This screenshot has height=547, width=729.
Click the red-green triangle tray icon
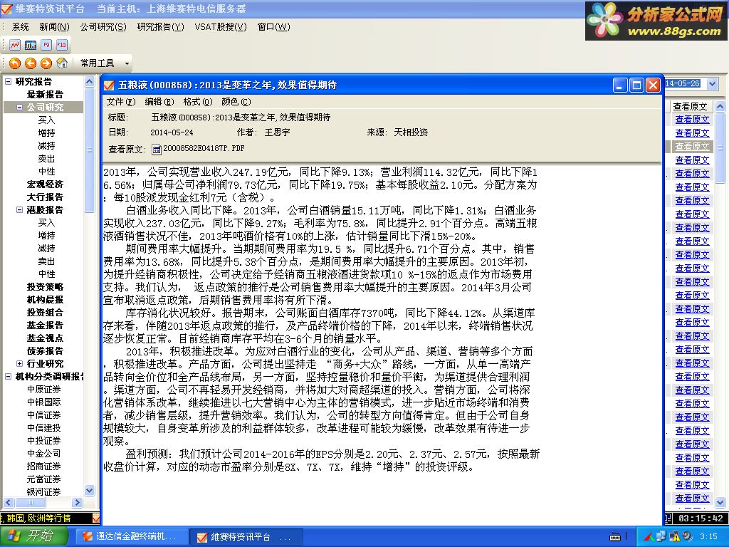(649, 537)
